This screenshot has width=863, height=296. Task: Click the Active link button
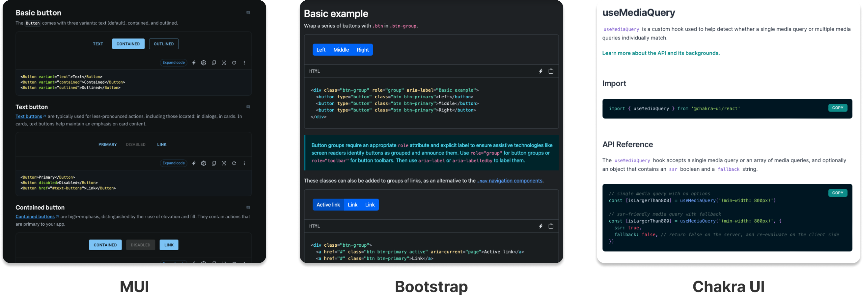pyautogui.click(x=328, y=205)
